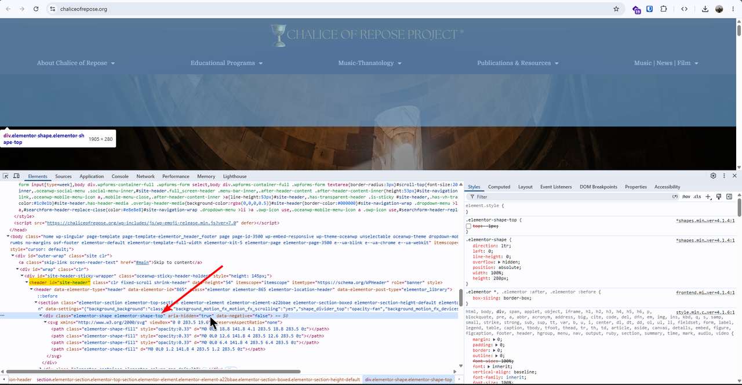Toggle the computed styles sidebar
742x385 pixels.
(729, 197)
